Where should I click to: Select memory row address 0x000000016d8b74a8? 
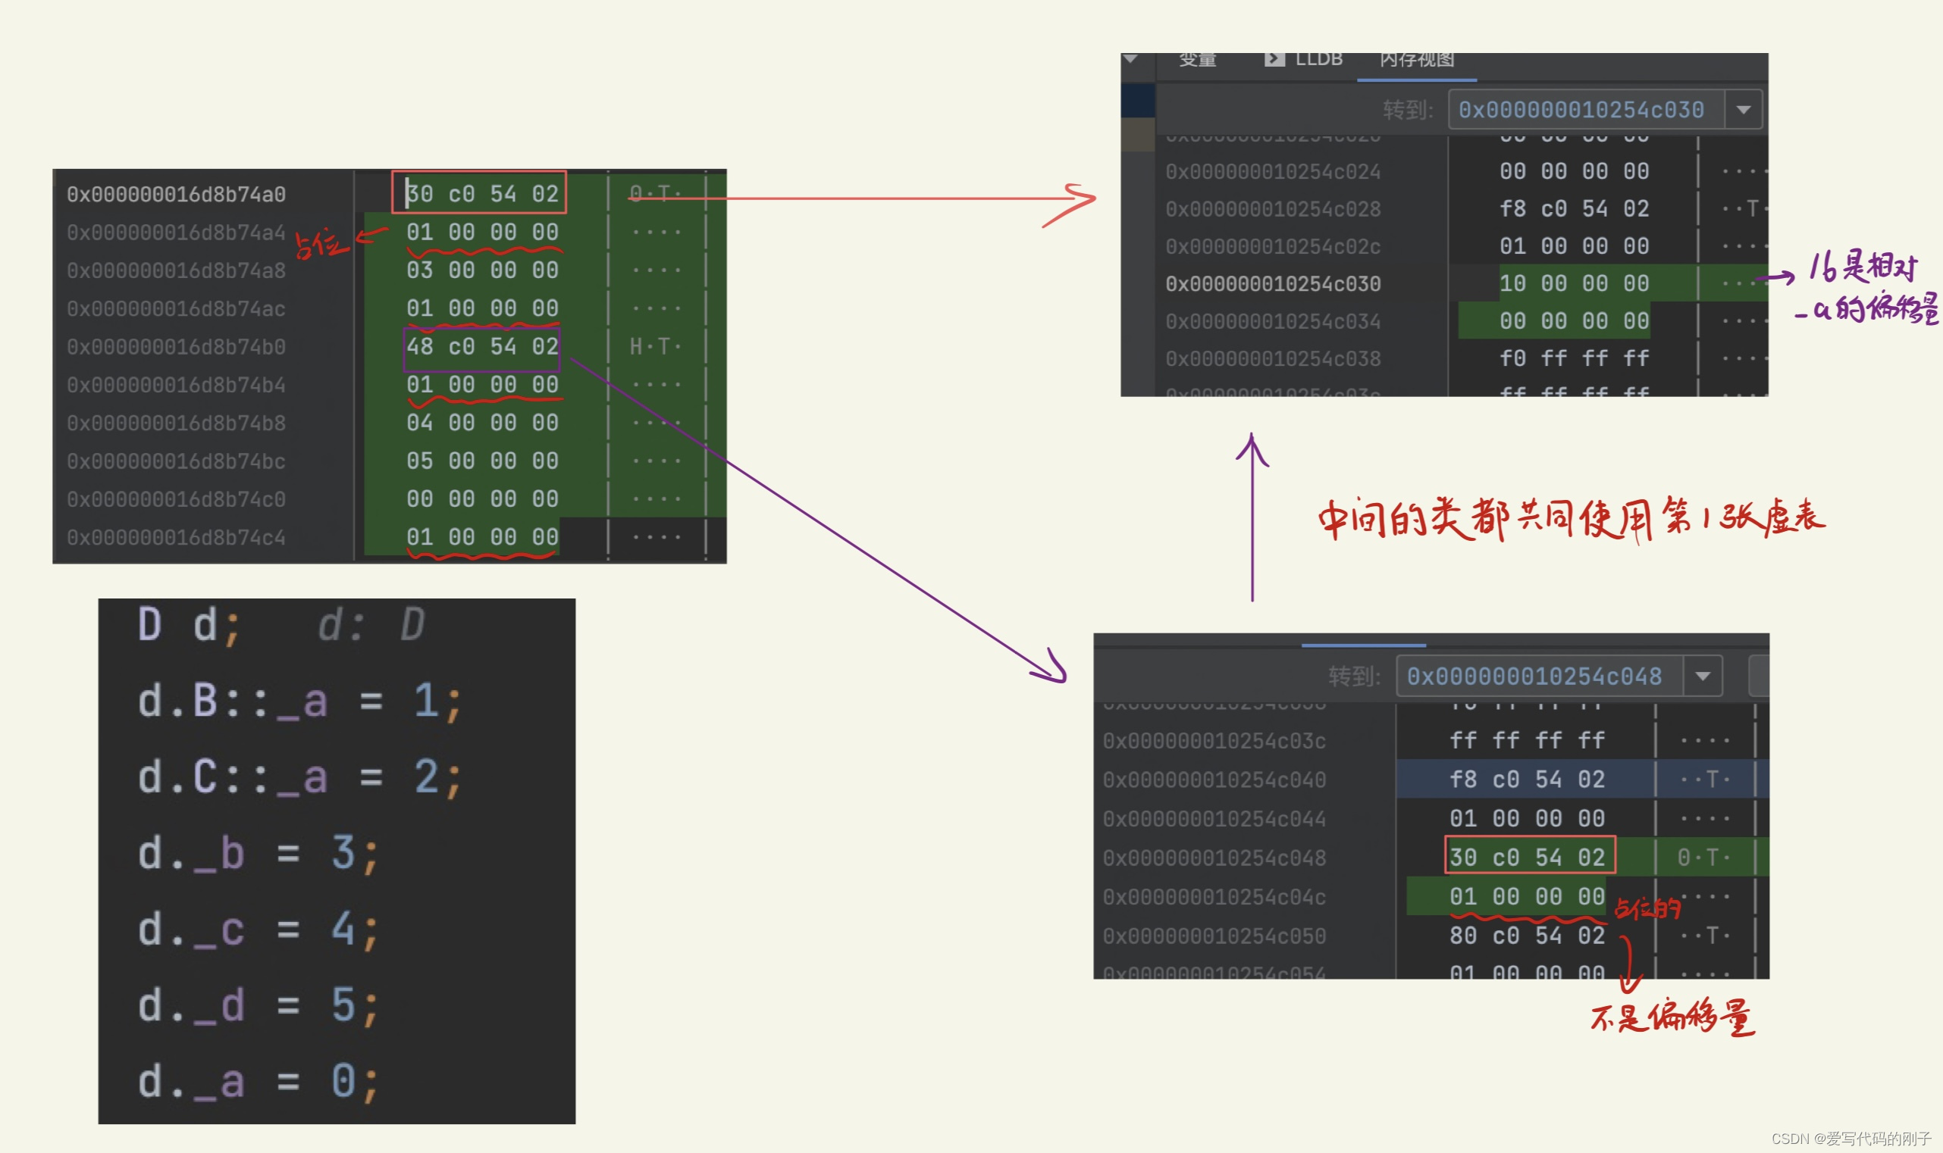coord(177,270)
